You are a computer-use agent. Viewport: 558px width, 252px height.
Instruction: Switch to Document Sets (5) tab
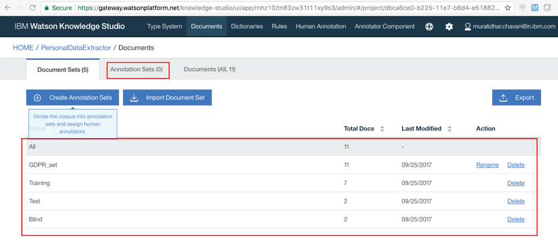click(63, 69)
